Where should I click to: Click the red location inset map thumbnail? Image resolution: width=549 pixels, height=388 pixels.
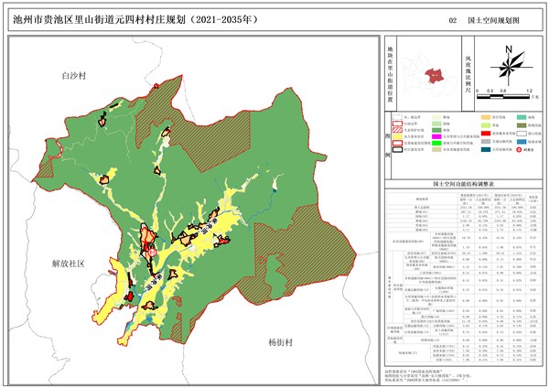coord(426,71)
